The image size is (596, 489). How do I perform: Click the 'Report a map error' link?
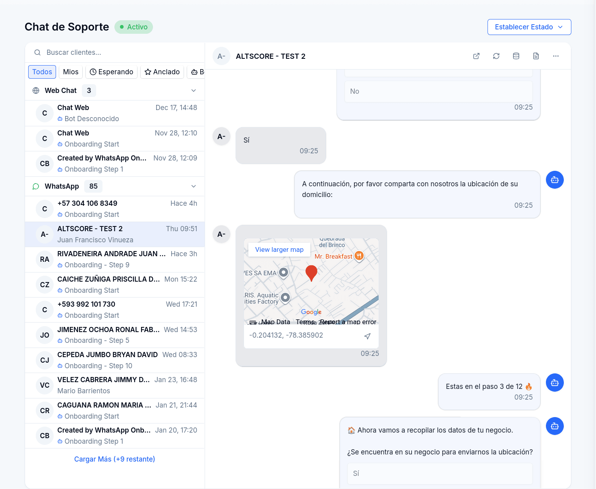point(348,322)
